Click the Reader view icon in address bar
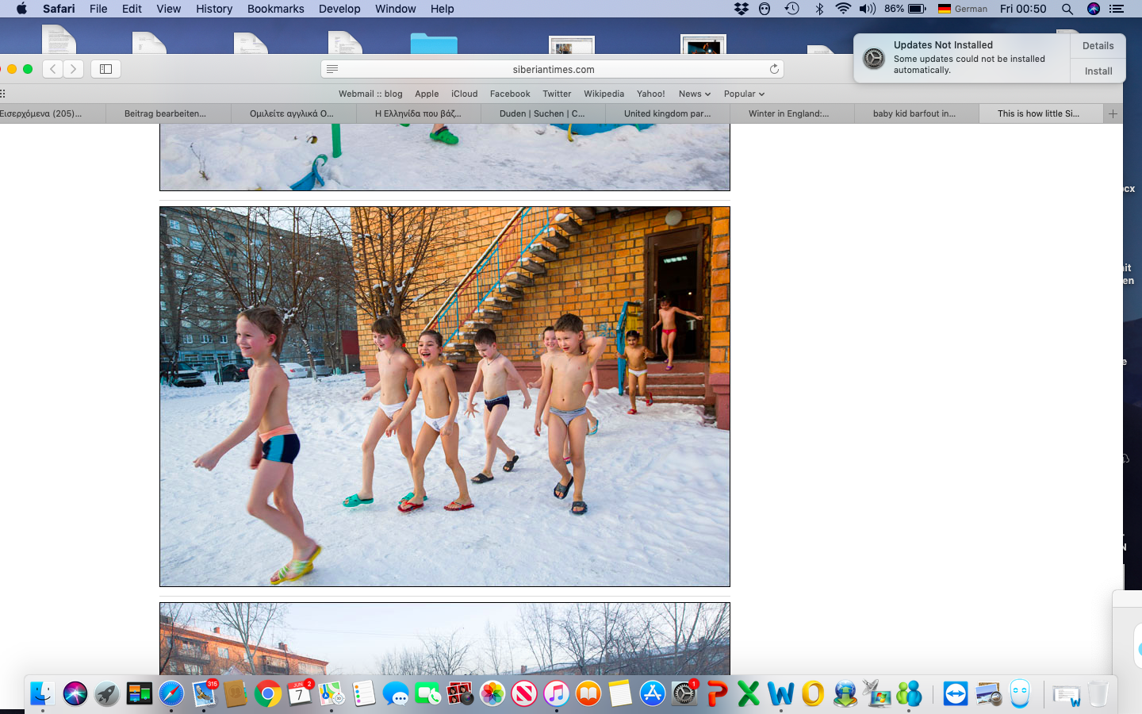 [x=332, y=69]
